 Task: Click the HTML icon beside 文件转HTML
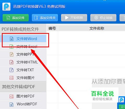click(x=11, y=62)
